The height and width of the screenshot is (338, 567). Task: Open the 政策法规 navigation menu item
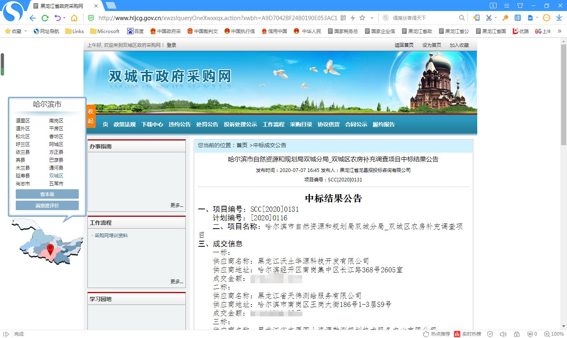(x=124, y=124)
